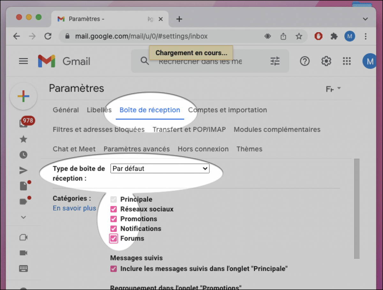
Task: Open the language dropdown next to Paramètres
Action: [333, 89]
